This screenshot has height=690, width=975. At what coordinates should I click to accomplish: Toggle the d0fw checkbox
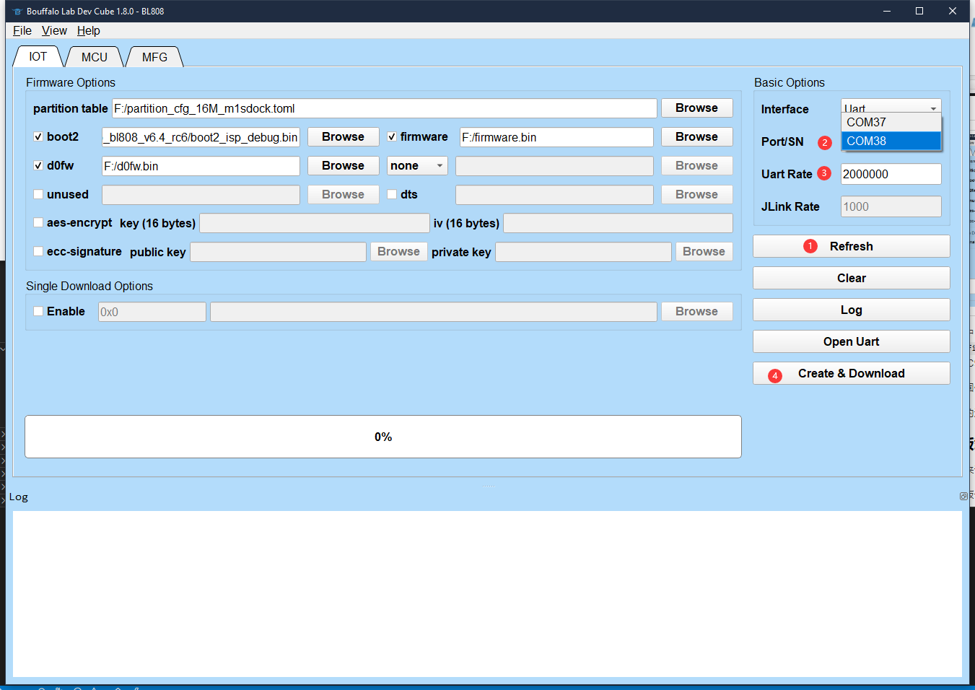click(x=38, y=165)
